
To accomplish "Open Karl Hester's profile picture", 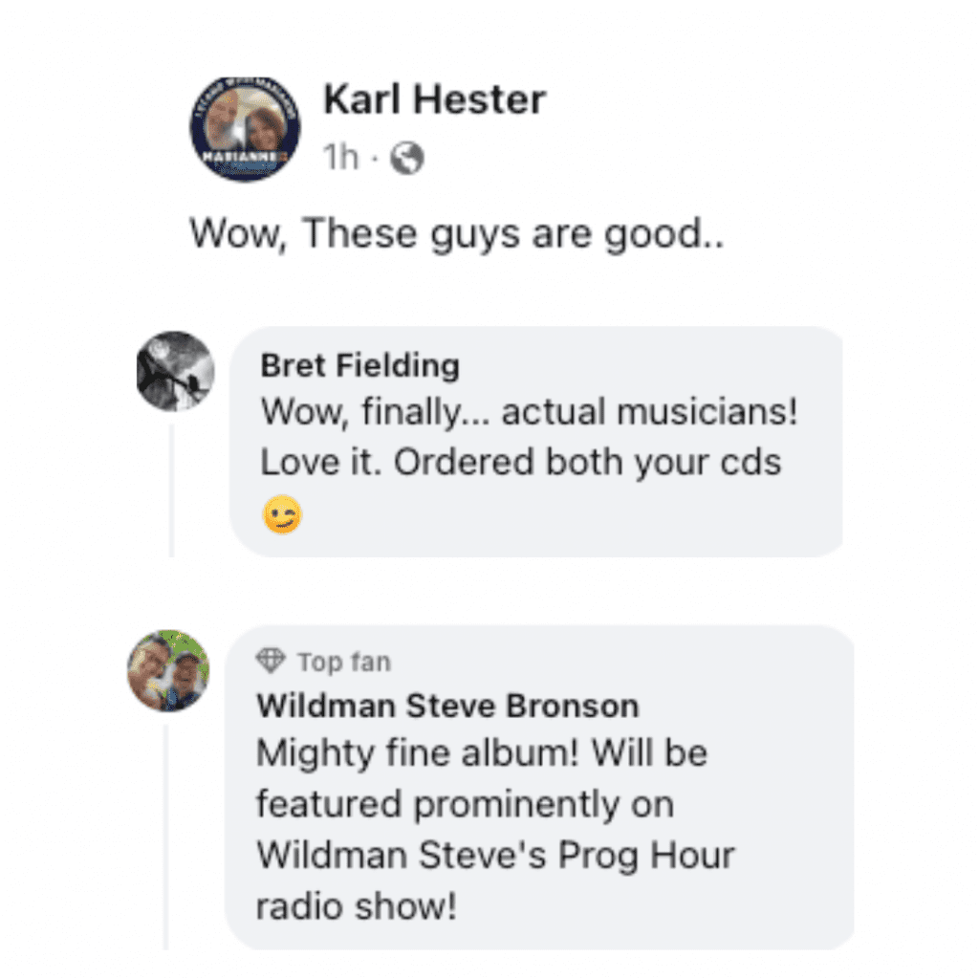I will tap(245, 129).
